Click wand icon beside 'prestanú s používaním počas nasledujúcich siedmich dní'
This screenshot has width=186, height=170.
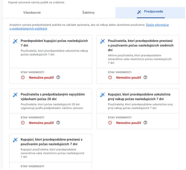pyautogui.click(x=102, y=41)
